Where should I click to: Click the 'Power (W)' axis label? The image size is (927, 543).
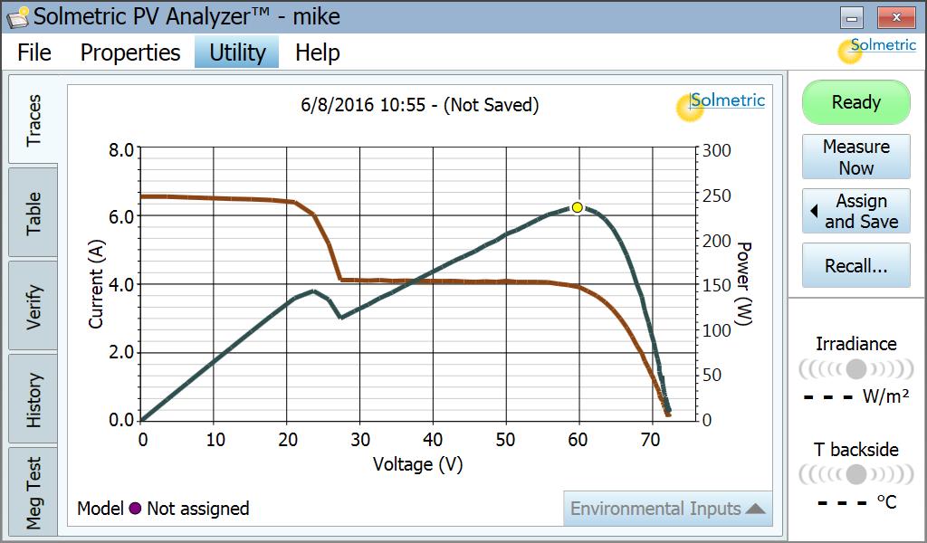tap(742, 283)
